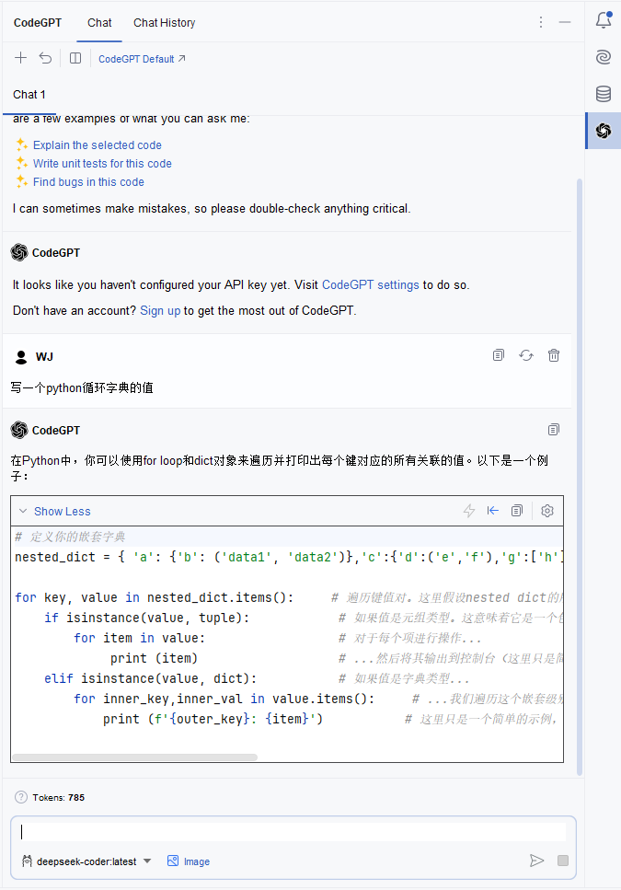
Task: Click the WJ username label
Action: click(x=44, y=357)
